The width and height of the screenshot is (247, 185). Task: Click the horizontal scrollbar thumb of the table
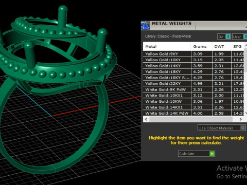pos(191,119)
